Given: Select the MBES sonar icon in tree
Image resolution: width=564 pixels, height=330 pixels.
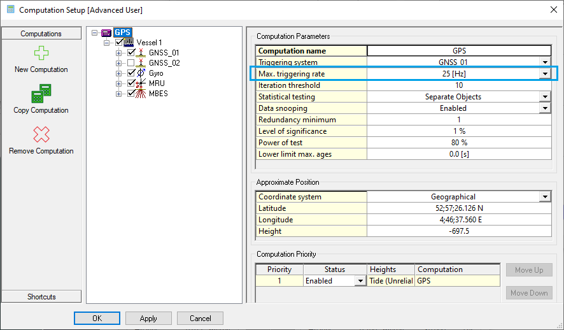Looking at the screenshot, I should tap(141, 94).
